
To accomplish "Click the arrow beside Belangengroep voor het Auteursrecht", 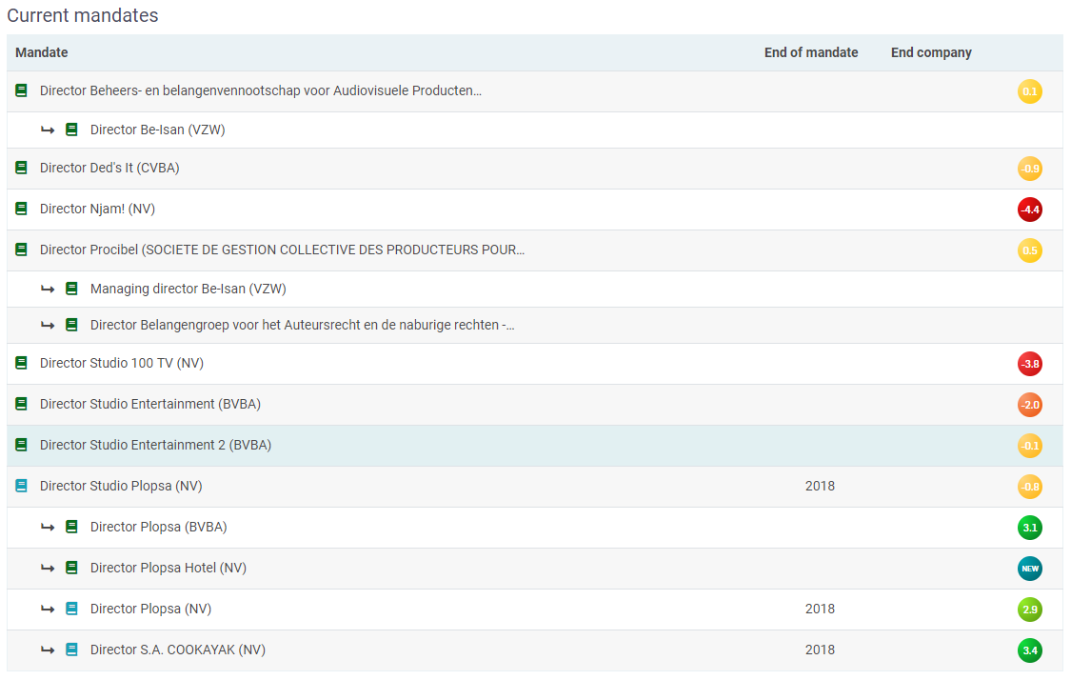I will point(48,325).
